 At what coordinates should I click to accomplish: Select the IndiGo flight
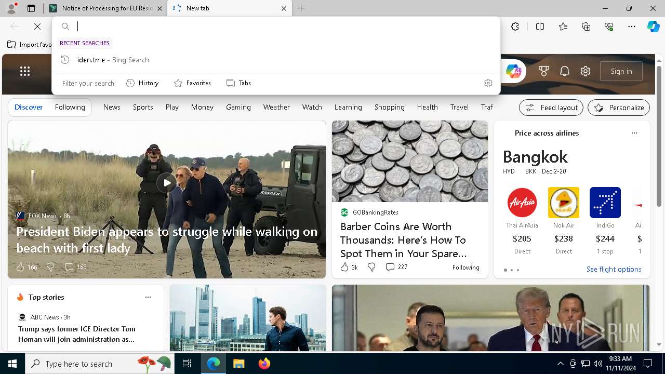pyautogui.click(x=605, y=221)
